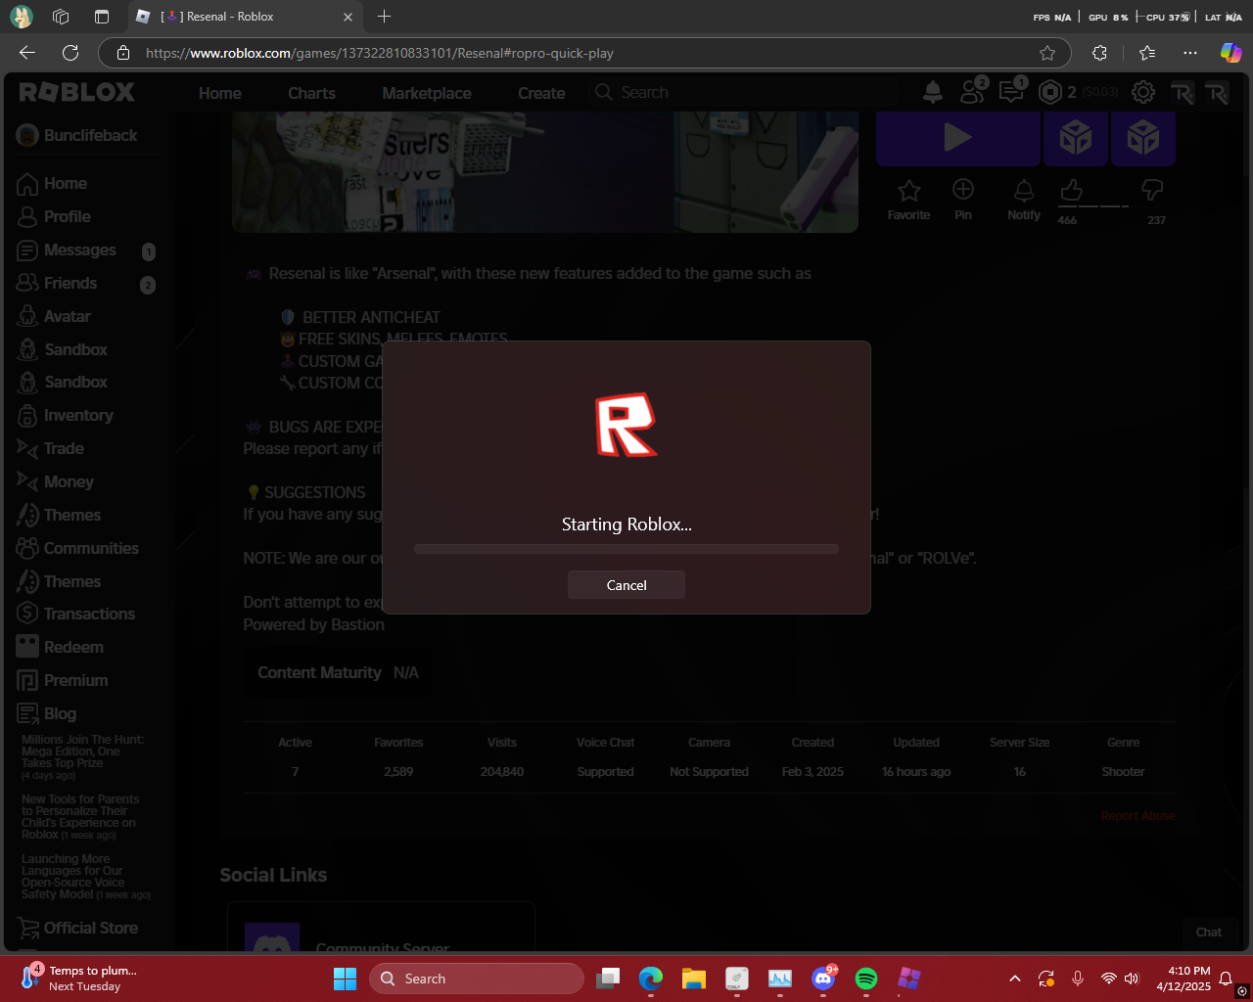Show hidden system tray icons
The width and height of the screenshot is (1253, 1002).
1015,979
